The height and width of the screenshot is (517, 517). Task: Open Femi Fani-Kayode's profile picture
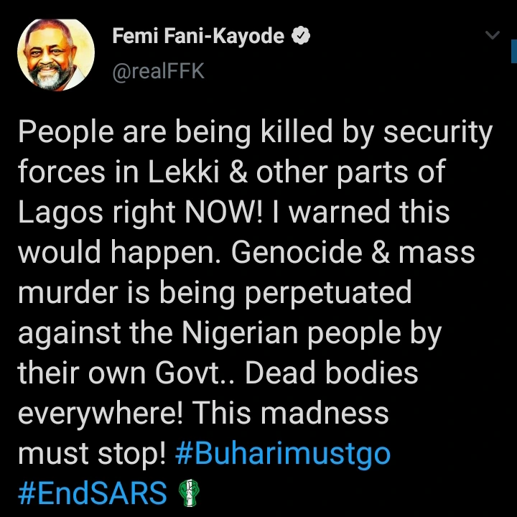tap(56, 54)
